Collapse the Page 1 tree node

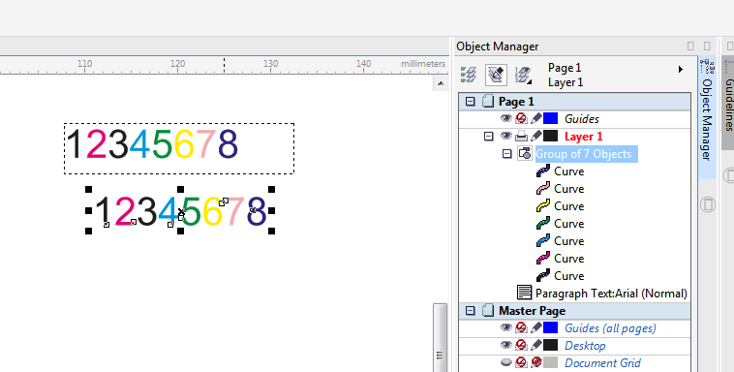pos(471,101)
